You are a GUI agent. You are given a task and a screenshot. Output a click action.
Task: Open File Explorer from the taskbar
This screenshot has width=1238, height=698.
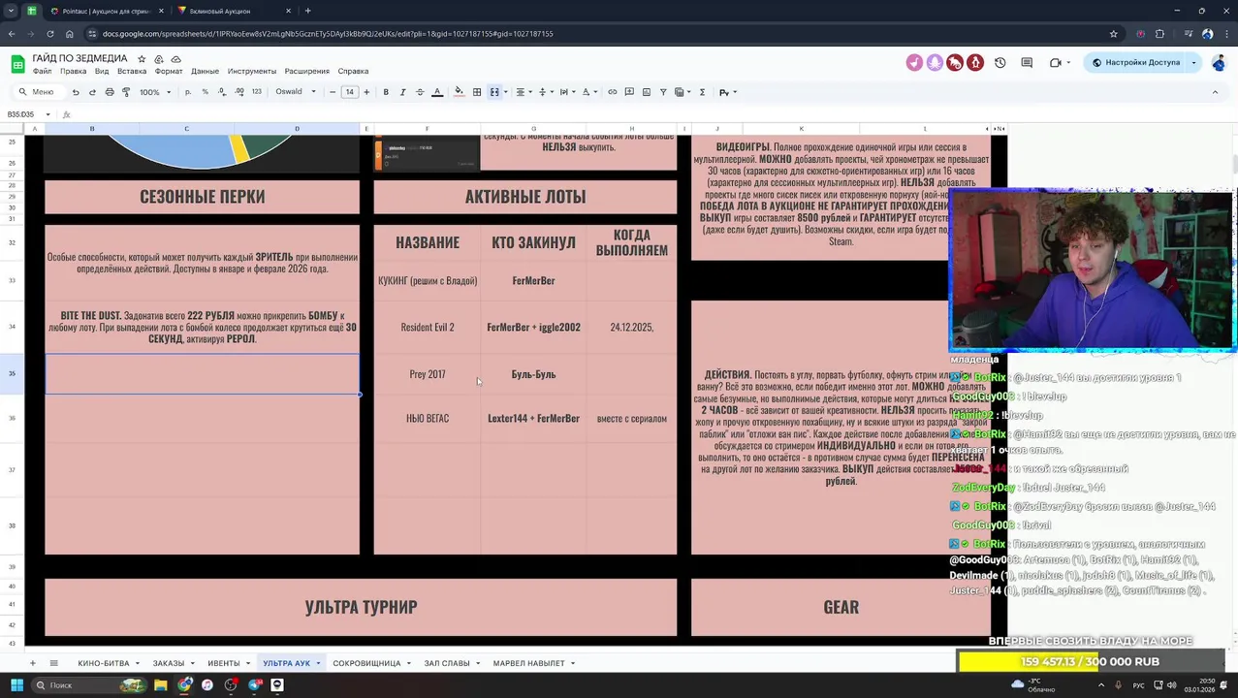161,684
